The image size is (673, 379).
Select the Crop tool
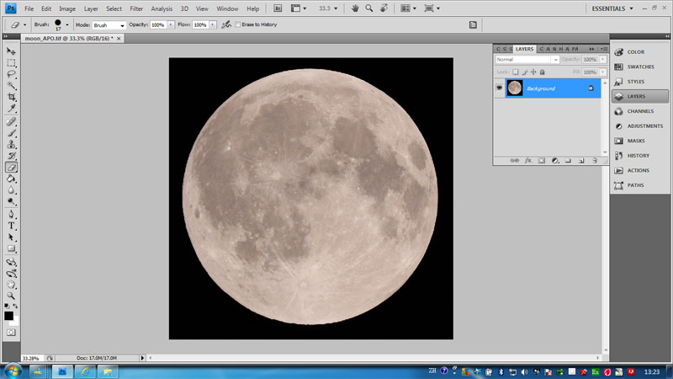coord(12,97)
